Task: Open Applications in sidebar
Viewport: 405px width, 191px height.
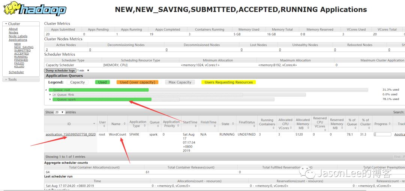Action: [18, 40]
